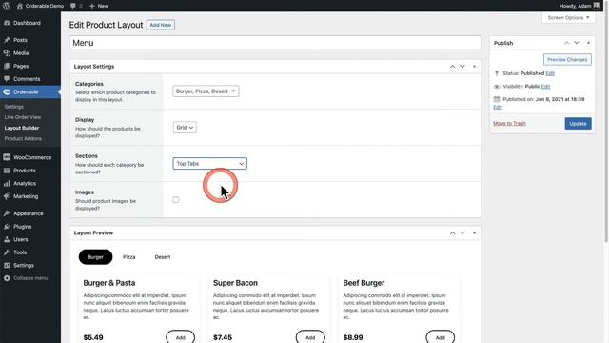Edit the Published status link
Viewport: 609px width, 343px height.
(x=550, y=73)
